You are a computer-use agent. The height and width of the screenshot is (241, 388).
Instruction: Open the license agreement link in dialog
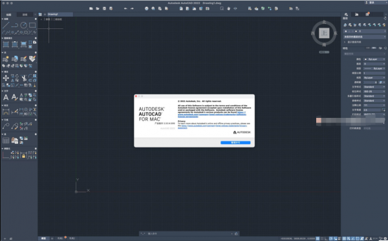212,115
